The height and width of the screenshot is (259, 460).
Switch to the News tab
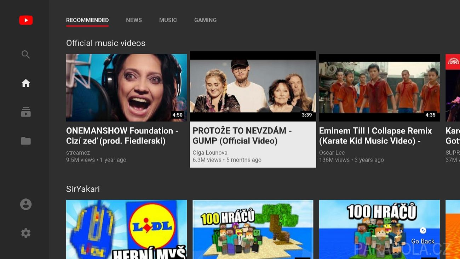134,20
